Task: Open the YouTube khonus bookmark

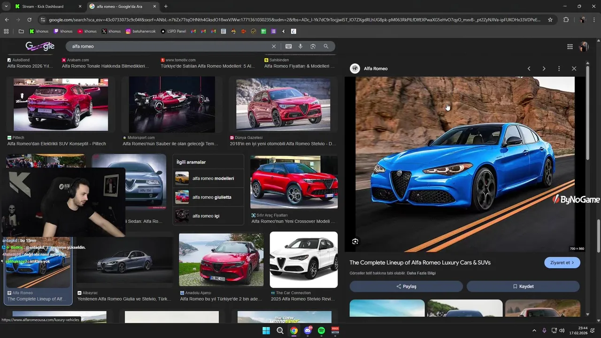Action: tap(87, 31)
